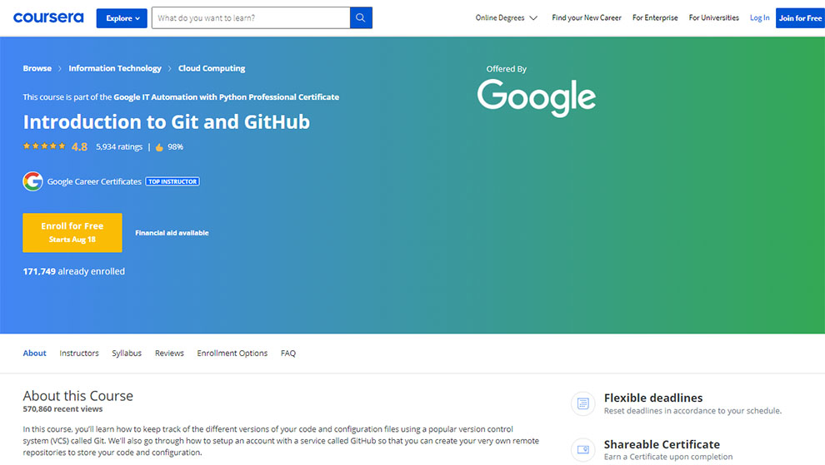Click the Log In link
Image resolution: width=825 pixels, height=465 pixels.
pyautogui.click(x=759, y=17)
